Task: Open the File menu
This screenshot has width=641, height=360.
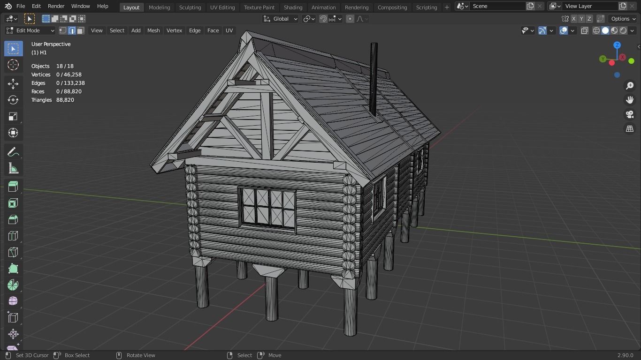Action: [21, 6]
